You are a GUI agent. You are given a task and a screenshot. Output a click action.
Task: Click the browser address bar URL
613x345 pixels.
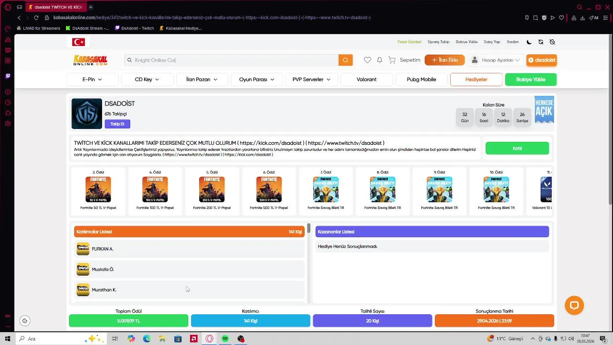tap(212, 18)
